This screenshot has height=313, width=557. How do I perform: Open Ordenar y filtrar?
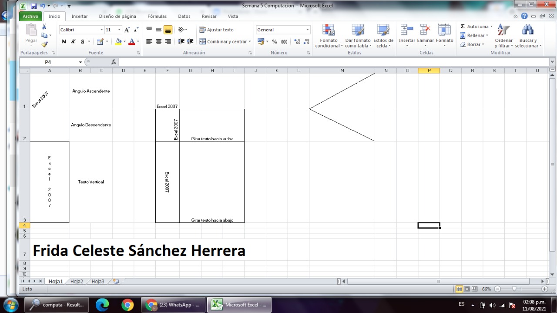[504, 36]
